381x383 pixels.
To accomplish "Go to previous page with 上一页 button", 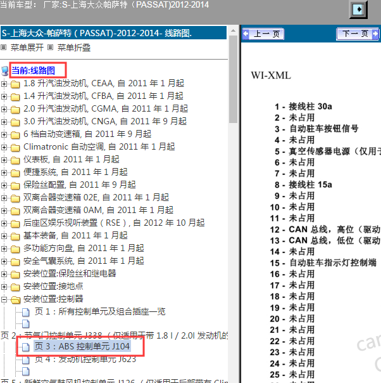I will [x=263, y=34].
